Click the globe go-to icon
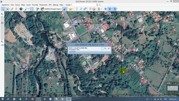Screen dimensions: 179x101 point(21,9)
